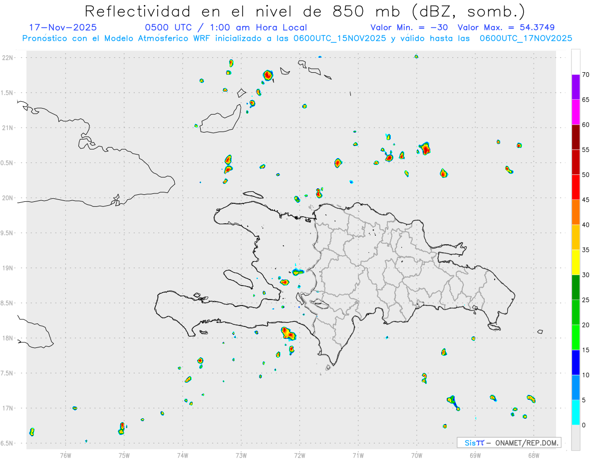This screenshot has height=462, width=599.
Task: Select the light blue 5–10 dBZ colorbar segment
Action: click(x=576, y=388)
